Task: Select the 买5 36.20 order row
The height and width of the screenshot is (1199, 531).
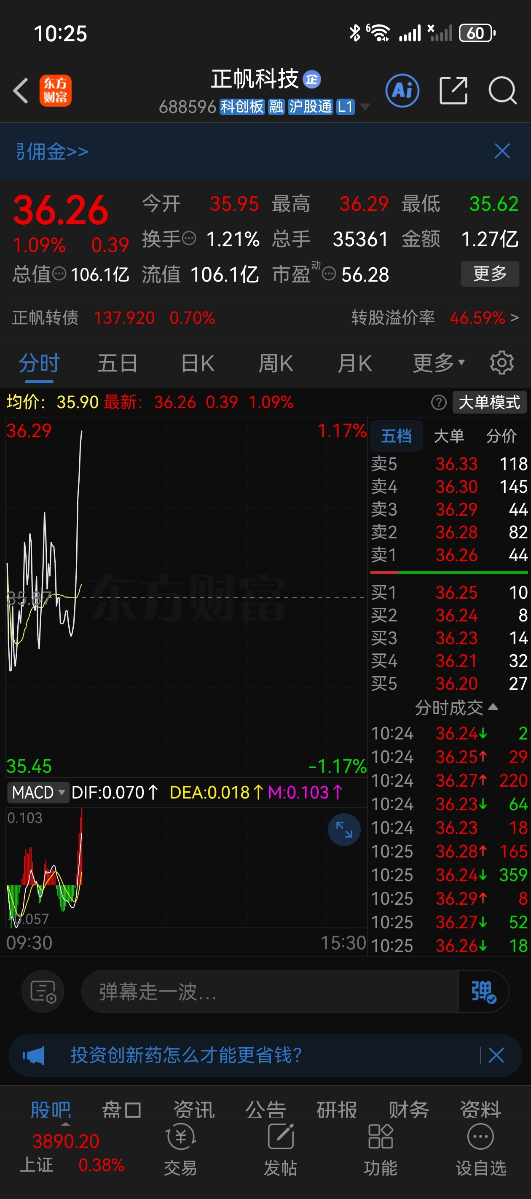Action: pyautogui.click(x=449, y=683)
